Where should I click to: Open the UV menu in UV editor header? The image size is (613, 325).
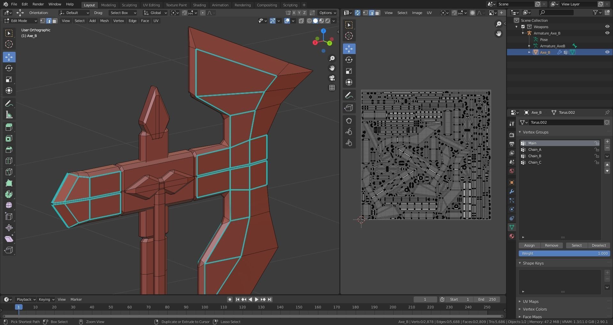429,13
